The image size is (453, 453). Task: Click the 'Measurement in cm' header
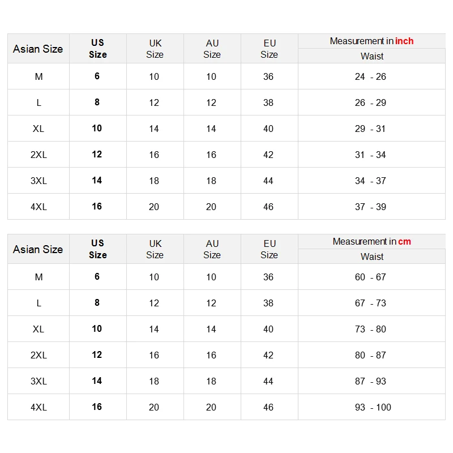tap(371, 242)
